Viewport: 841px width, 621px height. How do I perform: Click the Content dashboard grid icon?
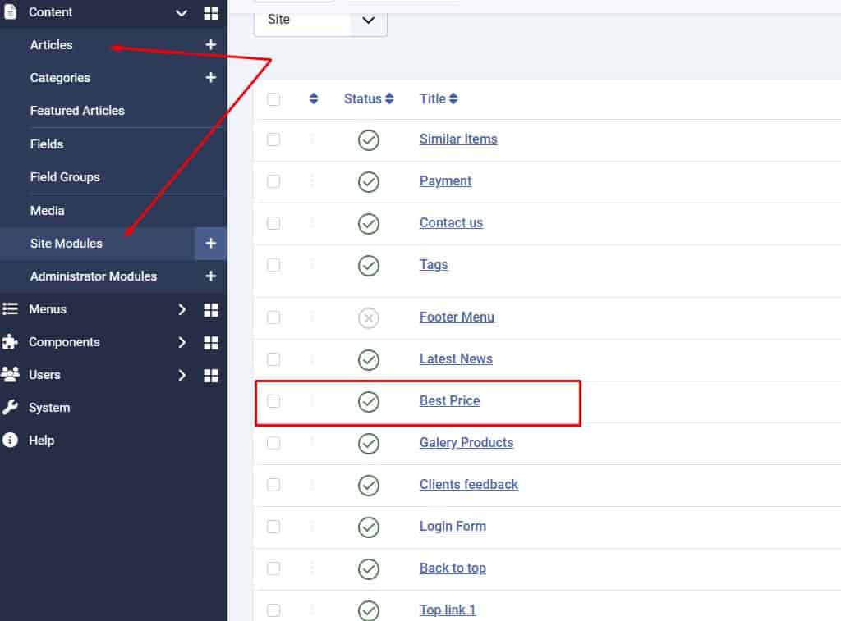coord(211,12)
